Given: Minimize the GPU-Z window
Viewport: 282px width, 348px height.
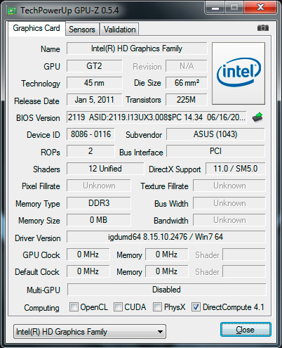Looking at the screenshot, I should [215, 8].
